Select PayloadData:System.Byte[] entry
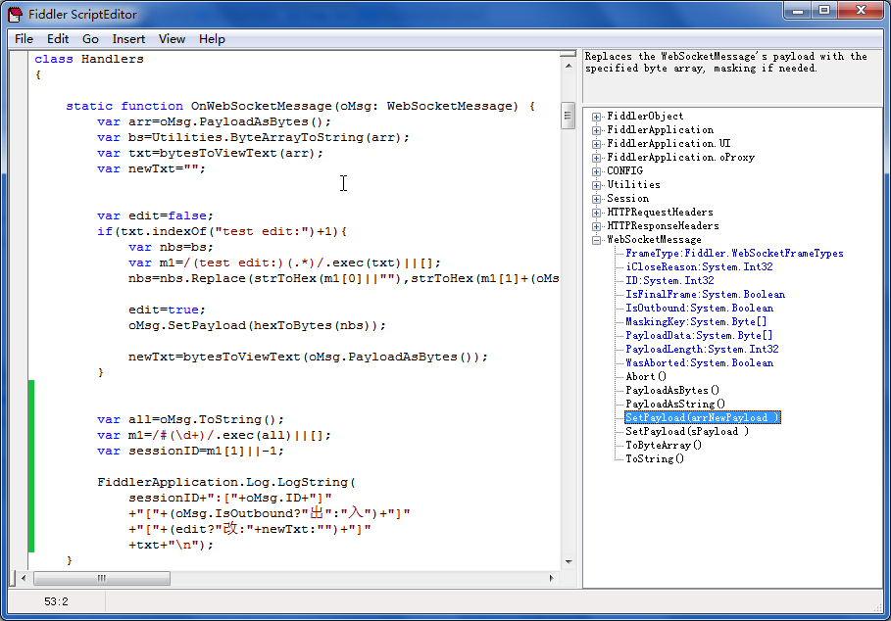The width and height of the screenshot is (891, 621). coord(699,335)
